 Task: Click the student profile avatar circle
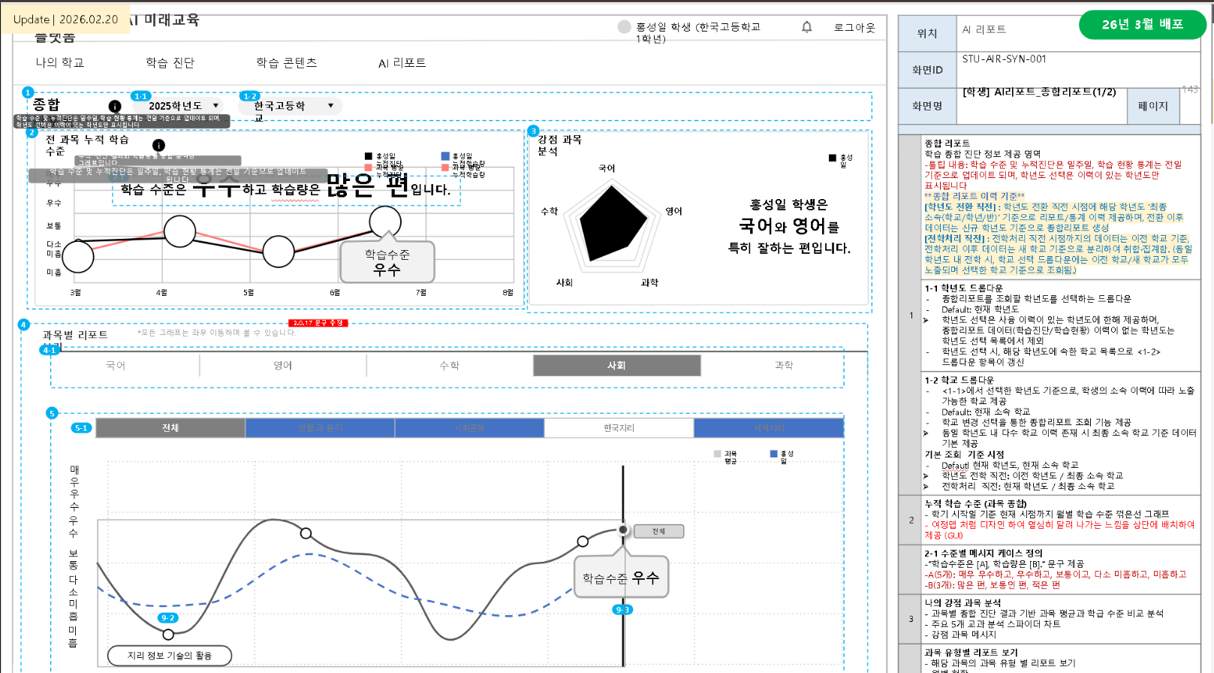(624, 27)
